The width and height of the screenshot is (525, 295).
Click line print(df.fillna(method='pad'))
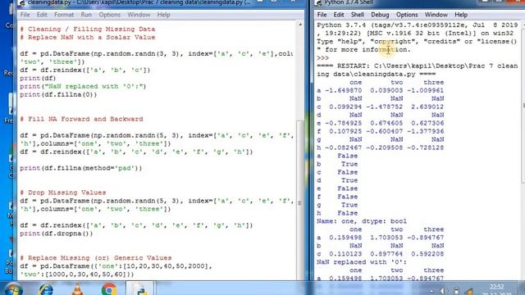(x=80, y=168)
